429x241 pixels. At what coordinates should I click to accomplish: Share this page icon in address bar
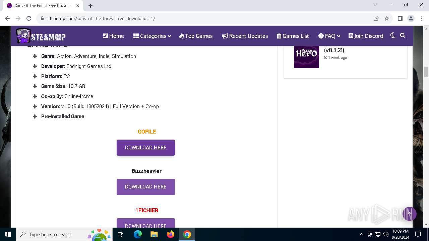376,18
